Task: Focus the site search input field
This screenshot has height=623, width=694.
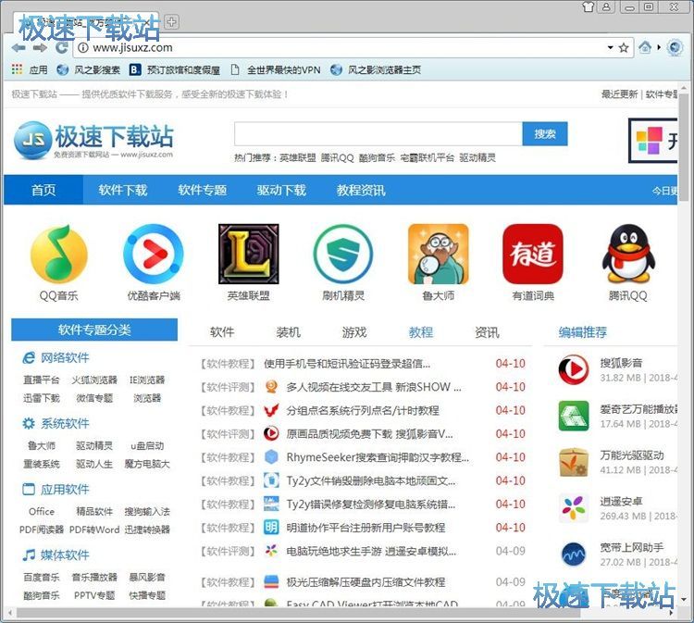Action: (378, 133)
